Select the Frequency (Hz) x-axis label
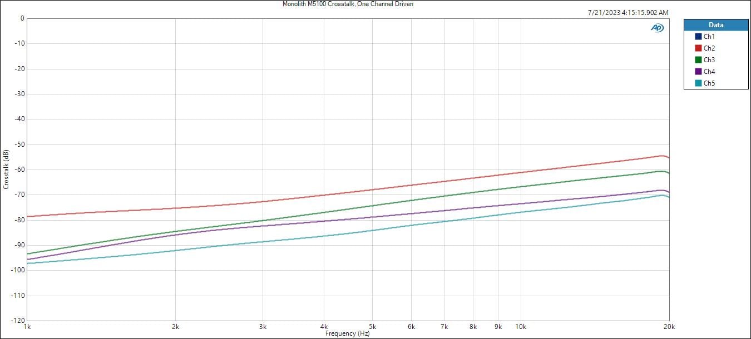The height and width of the screenshot is (339, 751). (x=348, y=333)
